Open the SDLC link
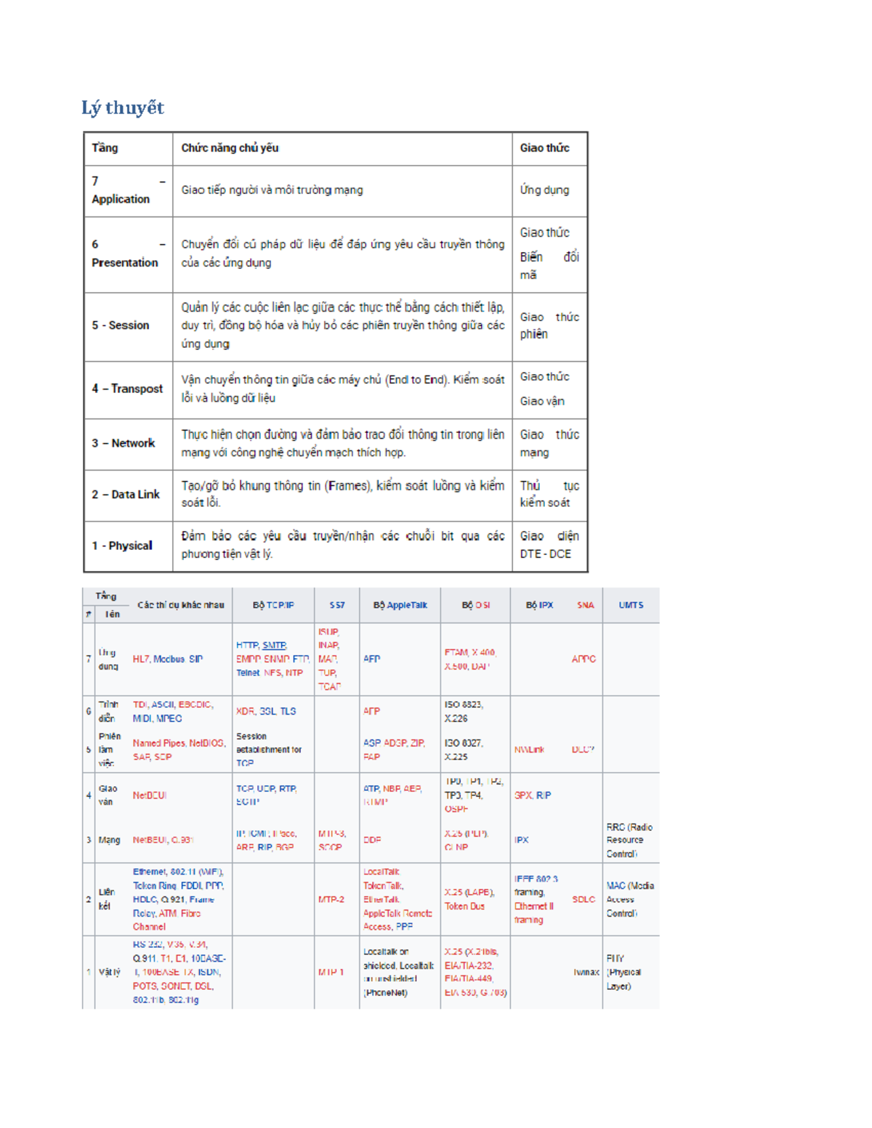This screenshot has height=1128, width=872. point(584,899)
